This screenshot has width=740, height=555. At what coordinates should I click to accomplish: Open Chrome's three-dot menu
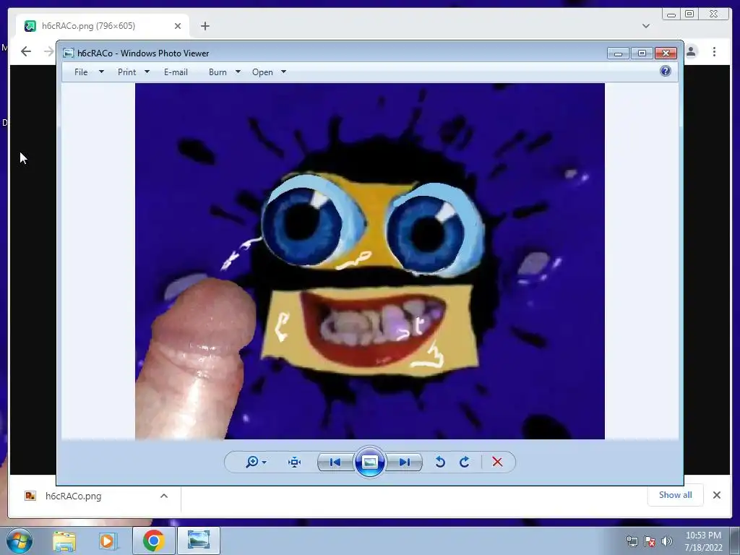coord(714,51)
